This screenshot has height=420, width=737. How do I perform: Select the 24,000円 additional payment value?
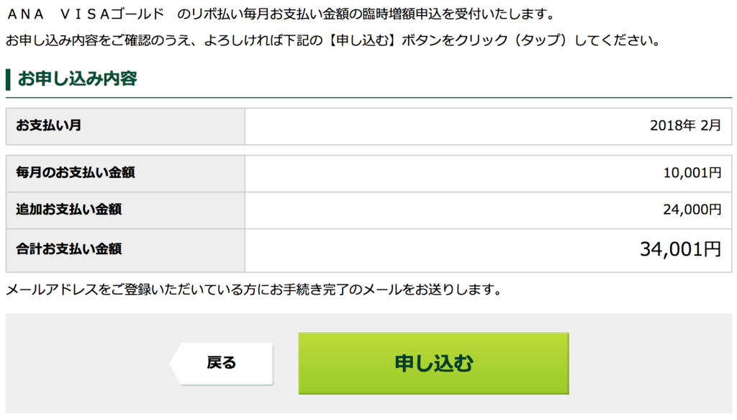[692, 210]
